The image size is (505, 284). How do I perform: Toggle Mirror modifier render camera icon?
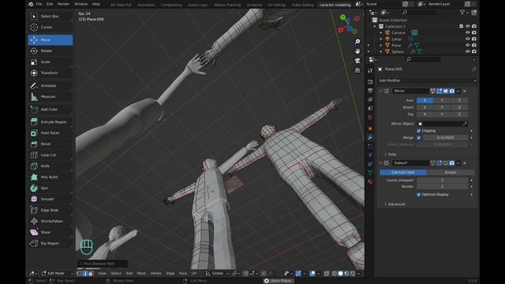click(x=452, y=92)
